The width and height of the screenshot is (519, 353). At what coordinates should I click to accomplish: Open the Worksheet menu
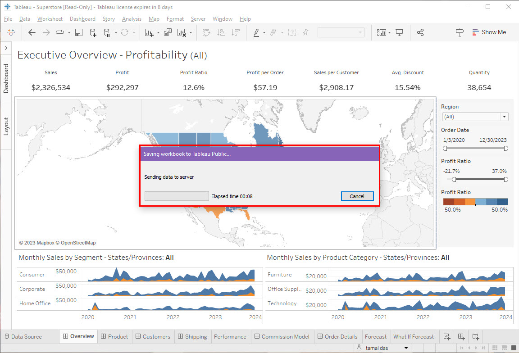point(50,19)
